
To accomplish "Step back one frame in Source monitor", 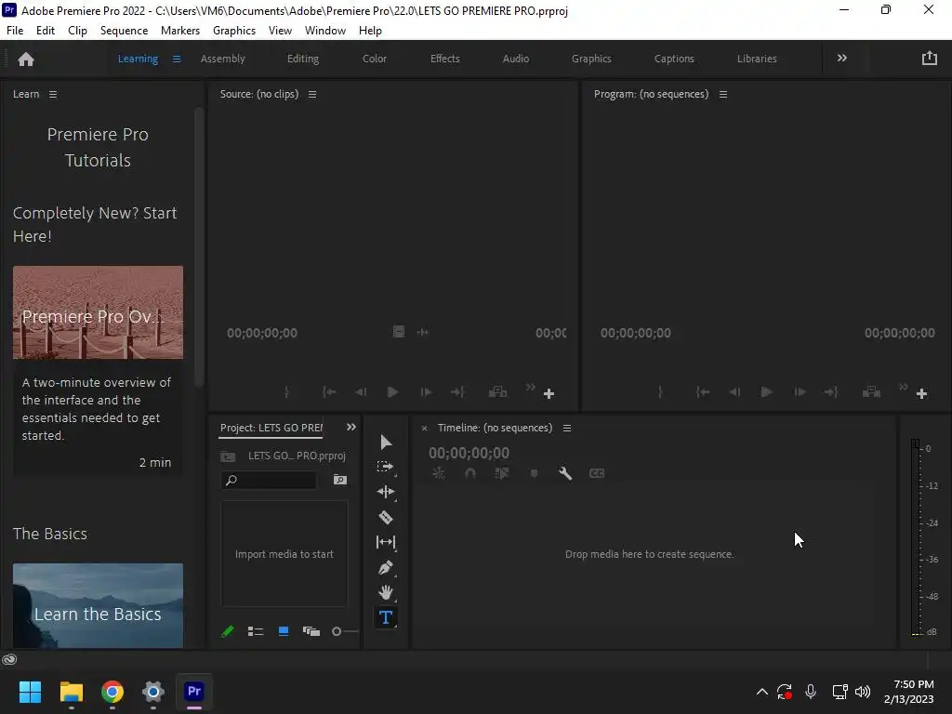I will 361,392.
